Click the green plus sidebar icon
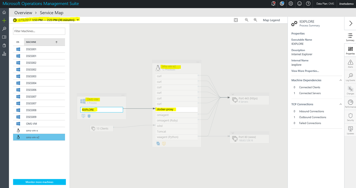 tap(4, 21)
